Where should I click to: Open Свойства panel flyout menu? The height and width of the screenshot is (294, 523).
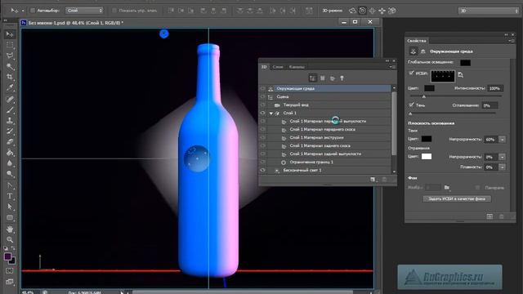coord(511,41)
